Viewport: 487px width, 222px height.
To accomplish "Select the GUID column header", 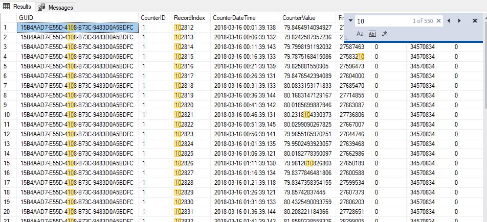I will (77, 18).
